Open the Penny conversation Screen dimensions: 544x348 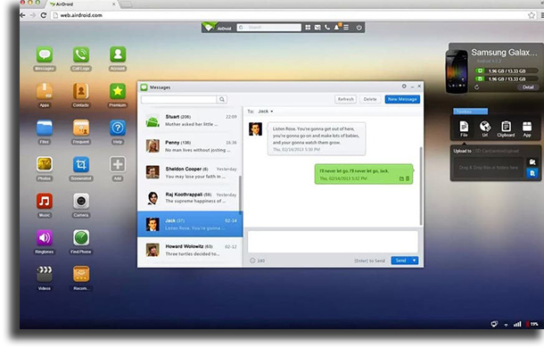click(x=190, y=146)
